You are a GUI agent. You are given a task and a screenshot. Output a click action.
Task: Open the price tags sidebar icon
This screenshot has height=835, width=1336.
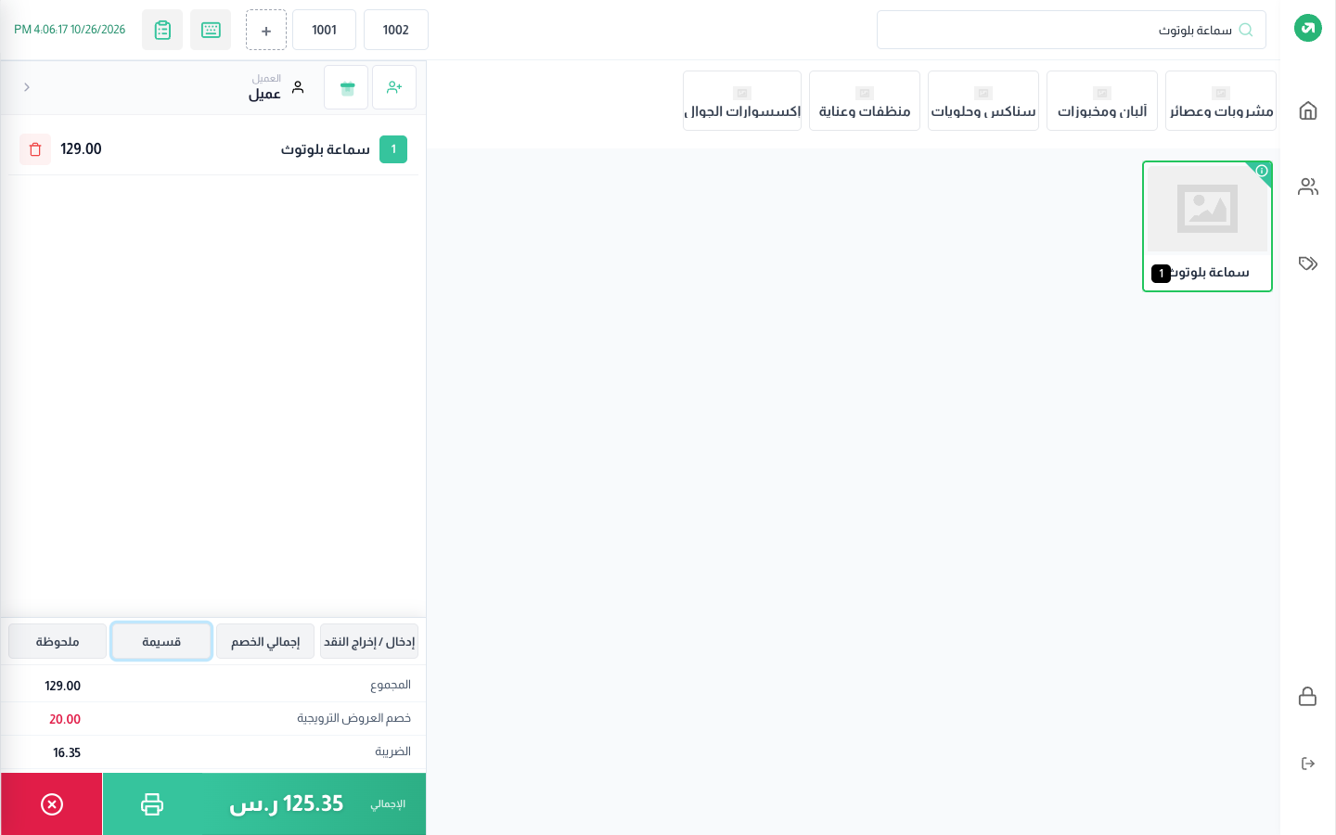(1308, 263)
